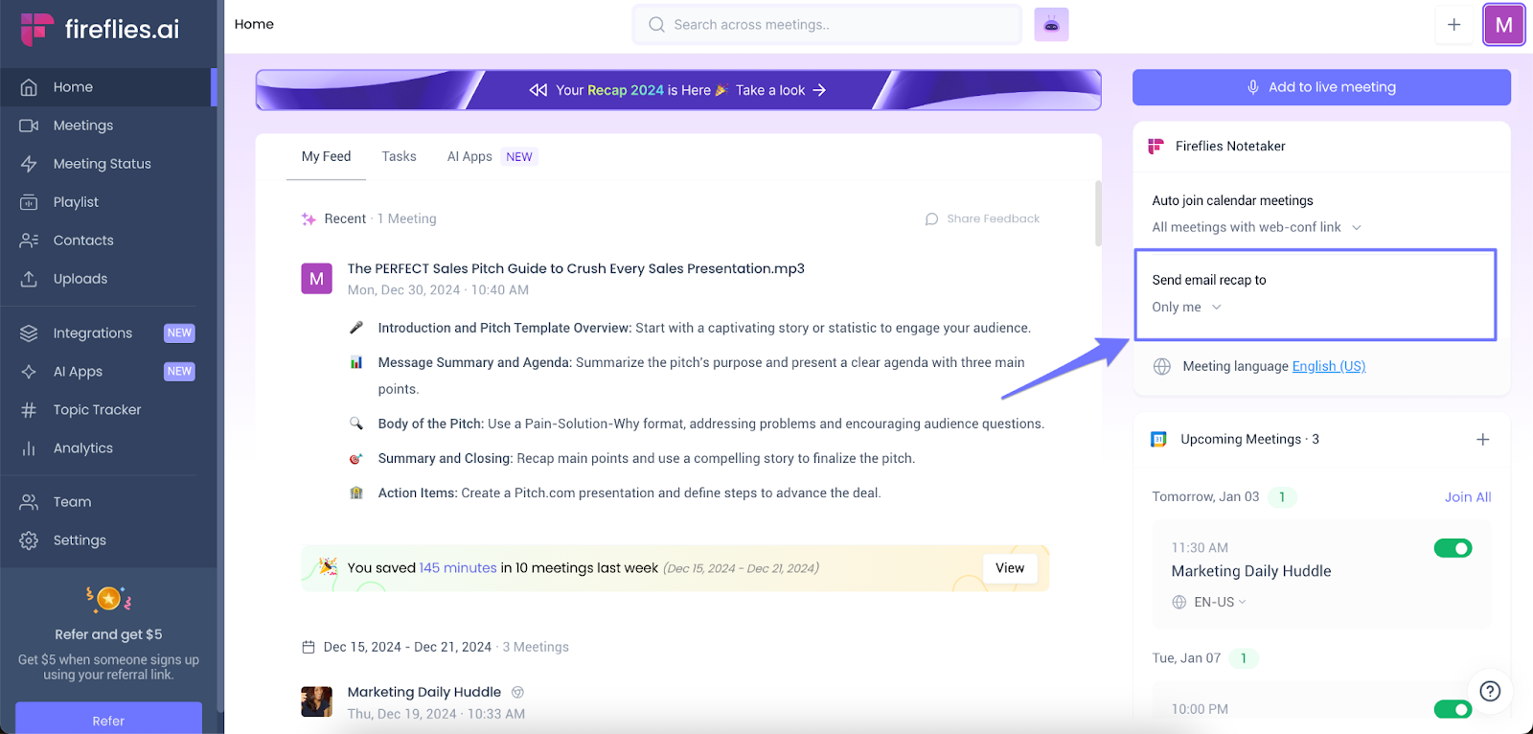Click the microphone emoji summary line
The width and height of the screenshot is (1533, 734).
(x=691, y=328)
